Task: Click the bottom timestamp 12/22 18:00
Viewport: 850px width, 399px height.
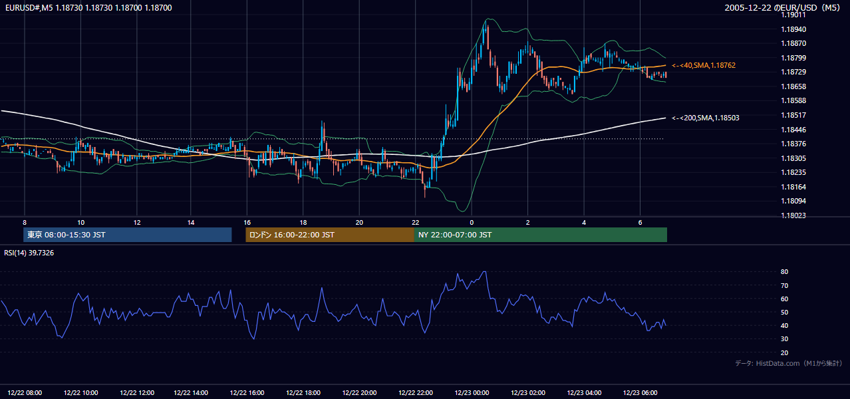Action: click(304, 392)
